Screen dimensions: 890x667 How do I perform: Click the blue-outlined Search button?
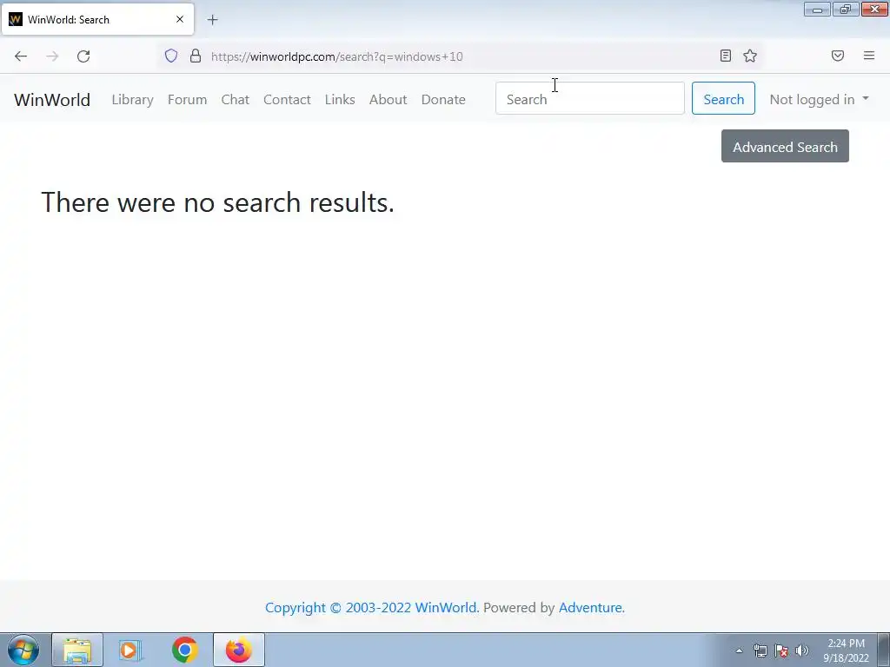pos(723,99)
